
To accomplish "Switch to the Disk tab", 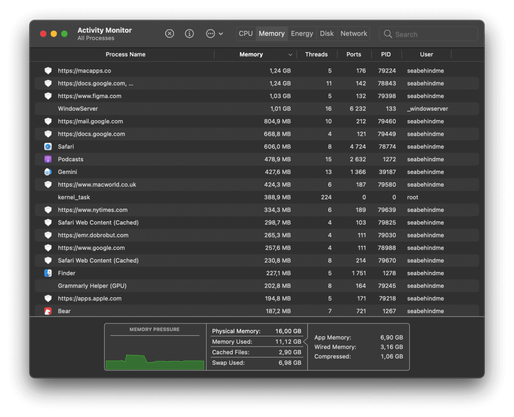I will pyautogui.click(x=327, y=34).
